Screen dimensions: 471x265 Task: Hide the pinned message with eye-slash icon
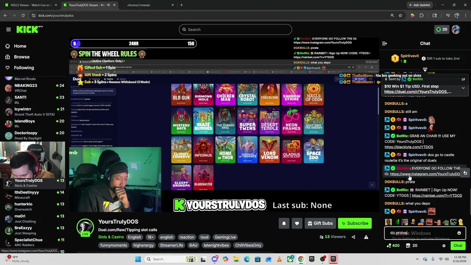463,79
